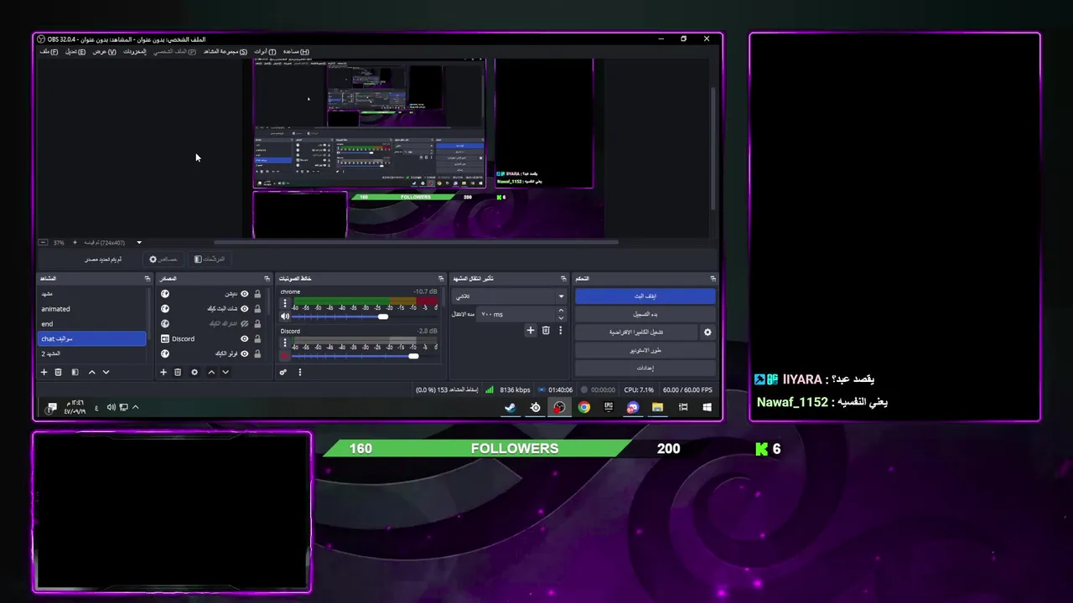This screenshot has width=1073, height=603.
Task: Open Google Chrome from the taskbar
Action: [583, 408]
